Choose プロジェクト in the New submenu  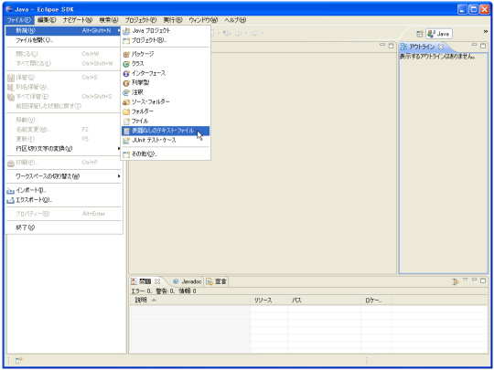pyautogui.click(x=166, y=40)
